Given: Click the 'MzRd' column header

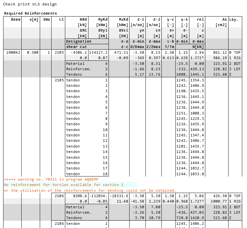Looking at the screenshot, I should (123, 19).
